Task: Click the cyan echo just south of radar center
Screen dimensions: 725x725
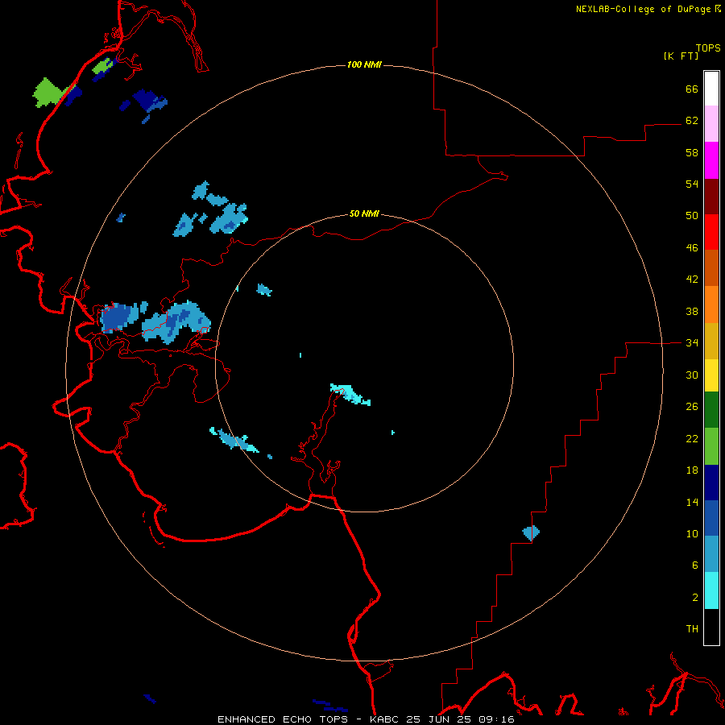Action: [x=350, y=394]
